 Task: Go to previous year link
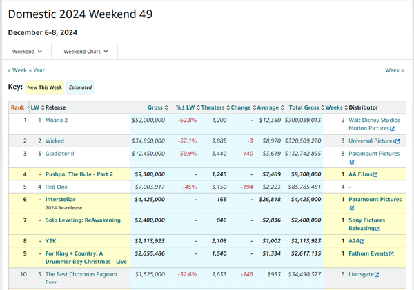(37, 70)
